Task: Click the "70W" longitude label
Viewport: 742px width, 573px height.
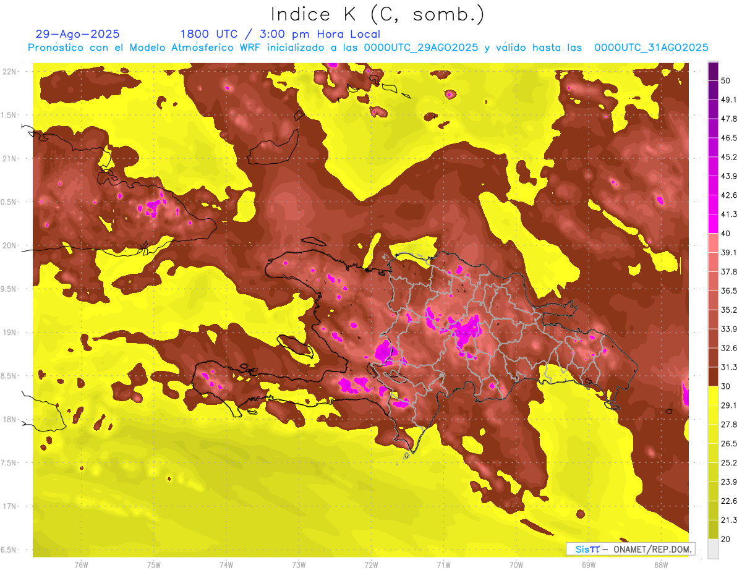Action: pos(516,564)
